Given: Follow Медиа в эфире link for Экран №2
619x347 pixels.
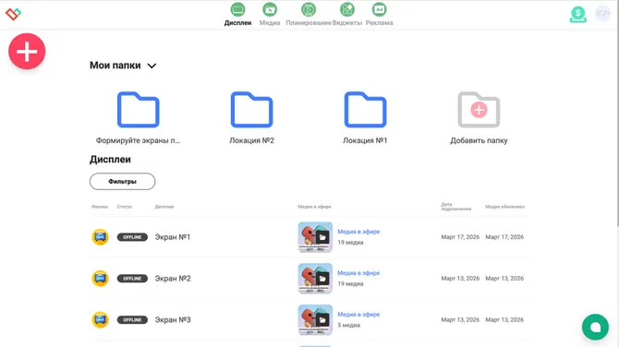Looking at the screenshot, I should click(x=358, y=273).
